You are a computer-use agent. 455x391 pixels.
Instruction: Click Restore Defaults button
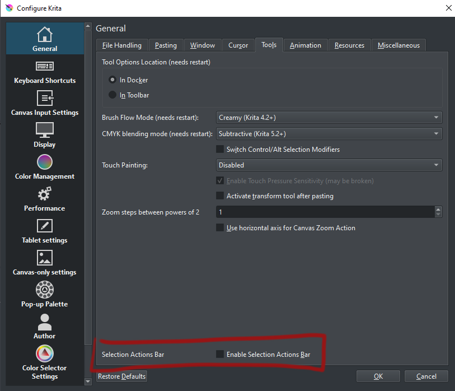point(121,376)
